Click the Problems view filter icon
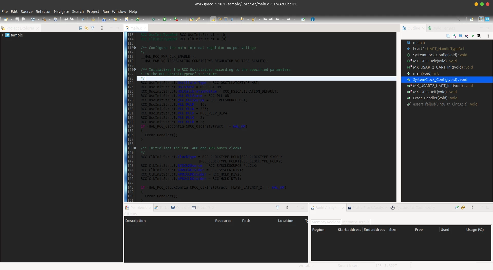This screenshot has height=270, width=493. coord(278,207)
